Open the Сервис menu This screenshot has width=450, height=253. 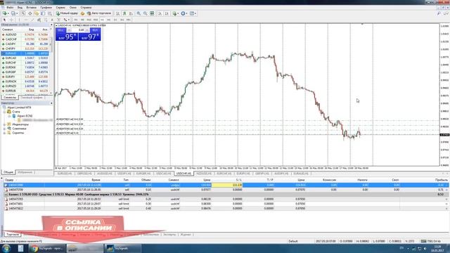(60, 8)
